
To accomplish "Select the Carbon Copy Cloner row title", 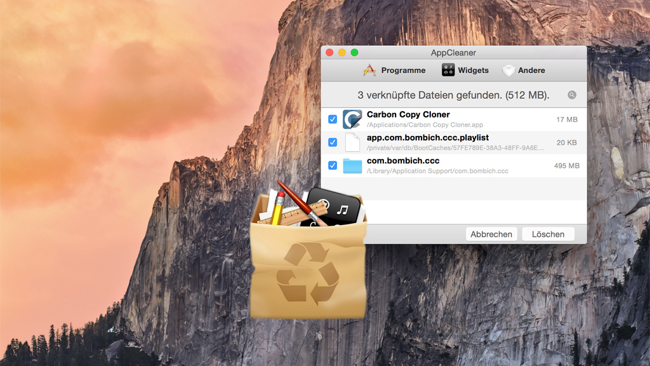I will 408,114.
